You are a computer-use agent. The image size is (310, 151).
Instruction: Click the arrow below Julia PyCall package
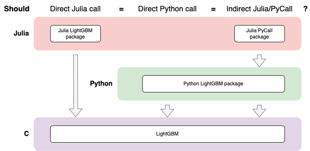(x=259, y=61)
